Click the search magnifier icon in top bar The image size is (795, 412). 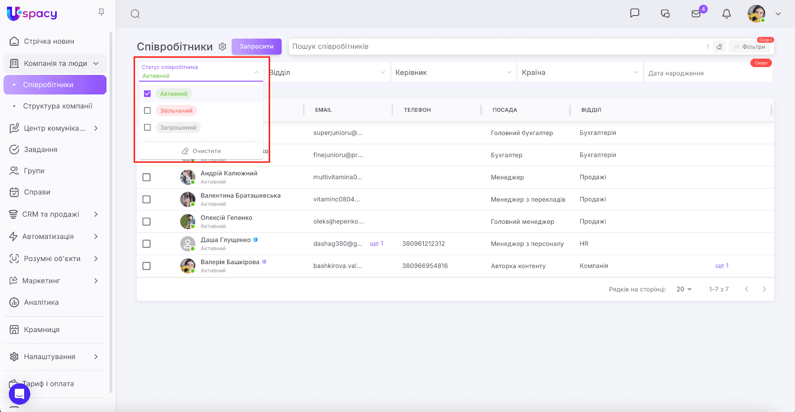click(x=135, y=14)
